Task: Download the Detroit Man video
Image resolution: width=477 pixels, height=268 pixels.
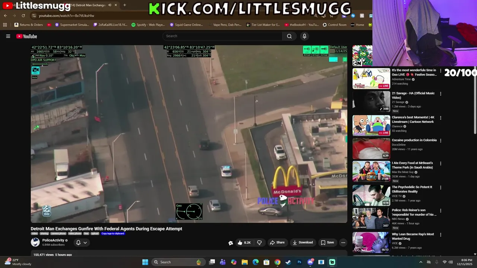Action: coord(303,242)
